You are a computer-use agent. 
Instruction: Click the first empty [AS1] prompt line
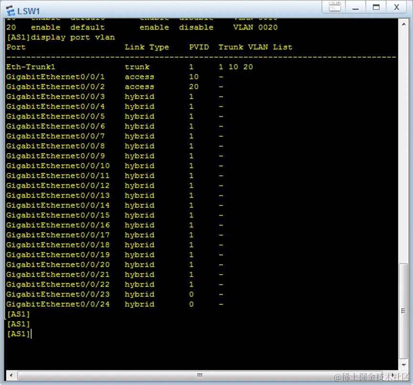click(19, 314)
